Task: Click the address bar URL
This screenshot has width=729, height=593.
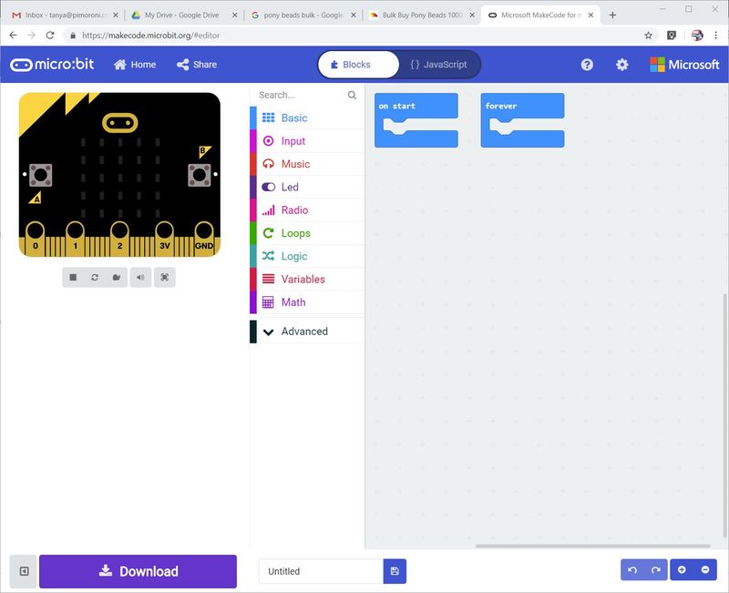Action: pos(150,36)
